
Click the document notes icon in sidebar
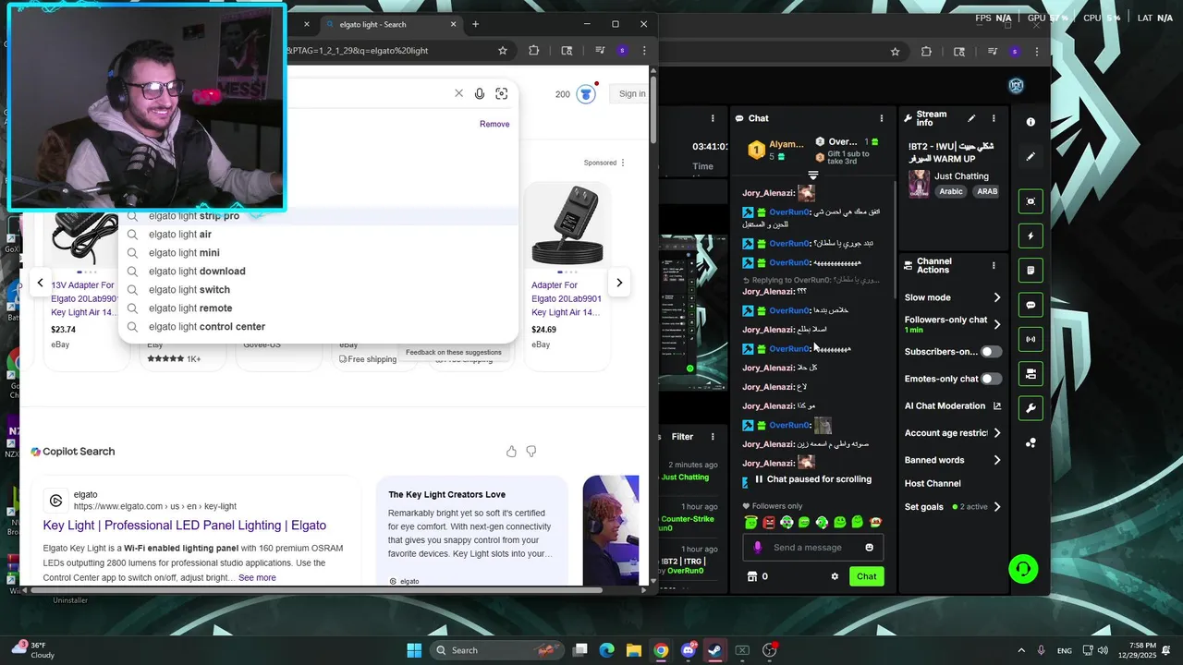(1031, 271)
